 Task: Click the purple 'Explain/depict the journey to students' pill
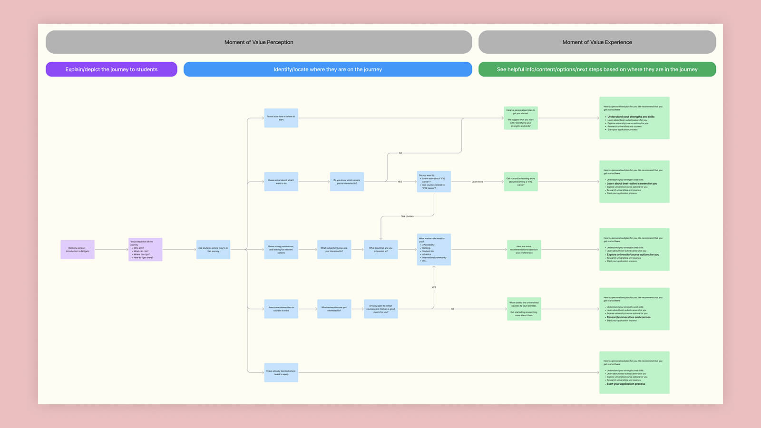pos(111,69)
